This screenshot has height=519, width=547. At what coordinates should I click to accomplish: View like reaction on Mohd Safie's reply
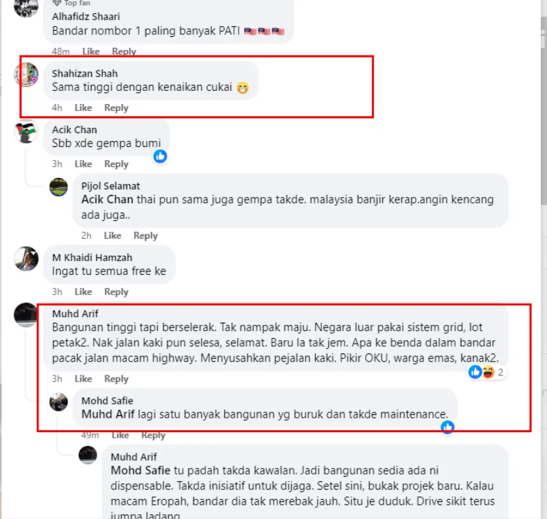pos(448,427)
